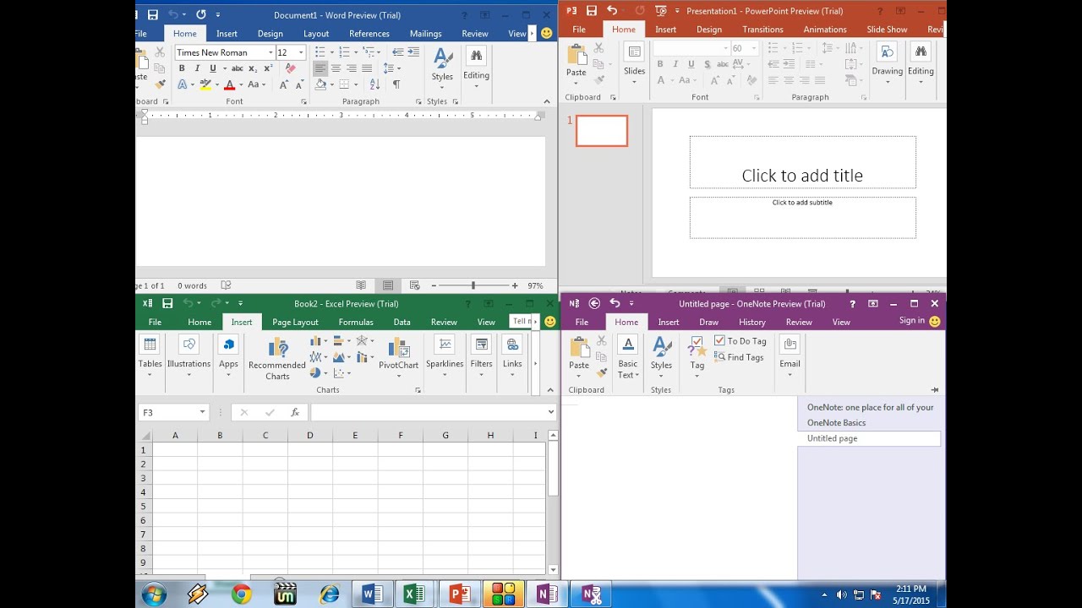This screenshot has width=1082, height=608.
Task: Justify text in Word Paragraph group
Action: [367, 68]
